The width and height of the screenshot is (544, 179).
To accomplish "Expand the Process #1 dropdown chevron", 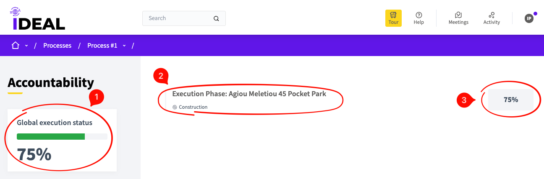I will coord(124,46).
